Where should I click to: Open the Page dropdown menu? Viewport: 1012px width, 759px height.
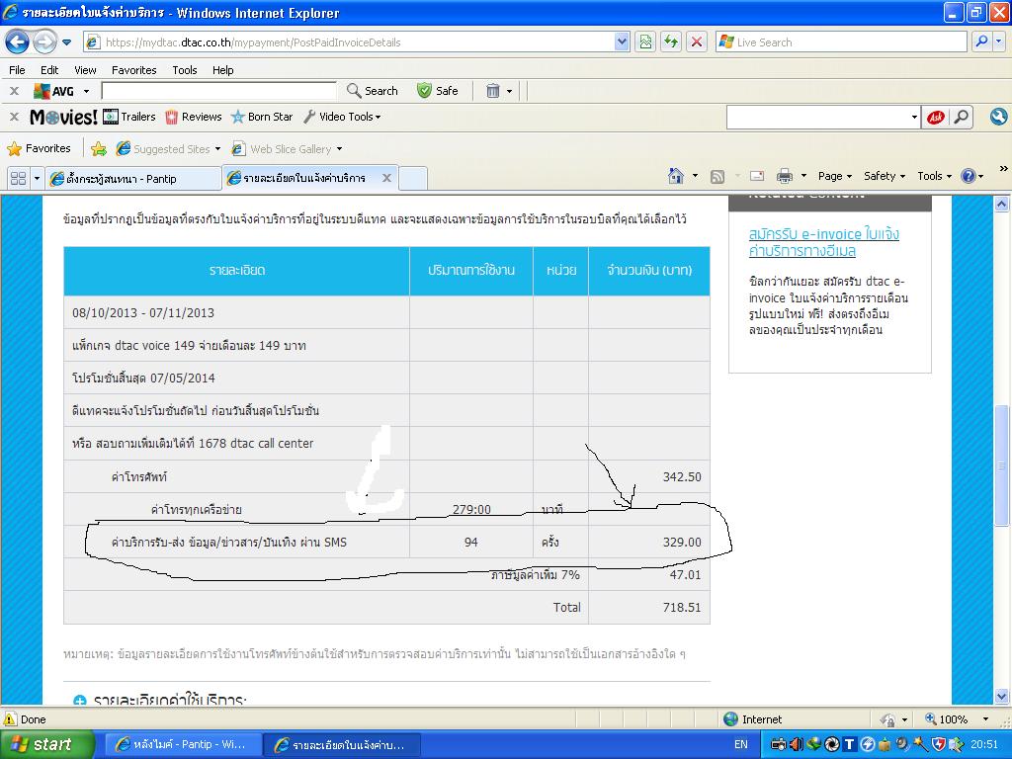(834, 176)
